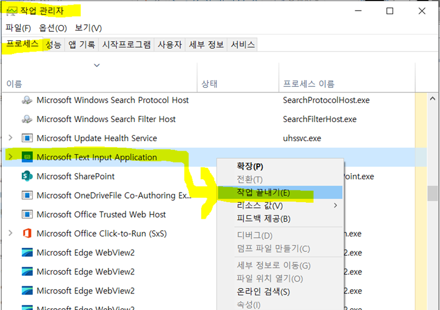Switch to the 사용자 tab
Screen dimensions: 440x310
point(170,44)
